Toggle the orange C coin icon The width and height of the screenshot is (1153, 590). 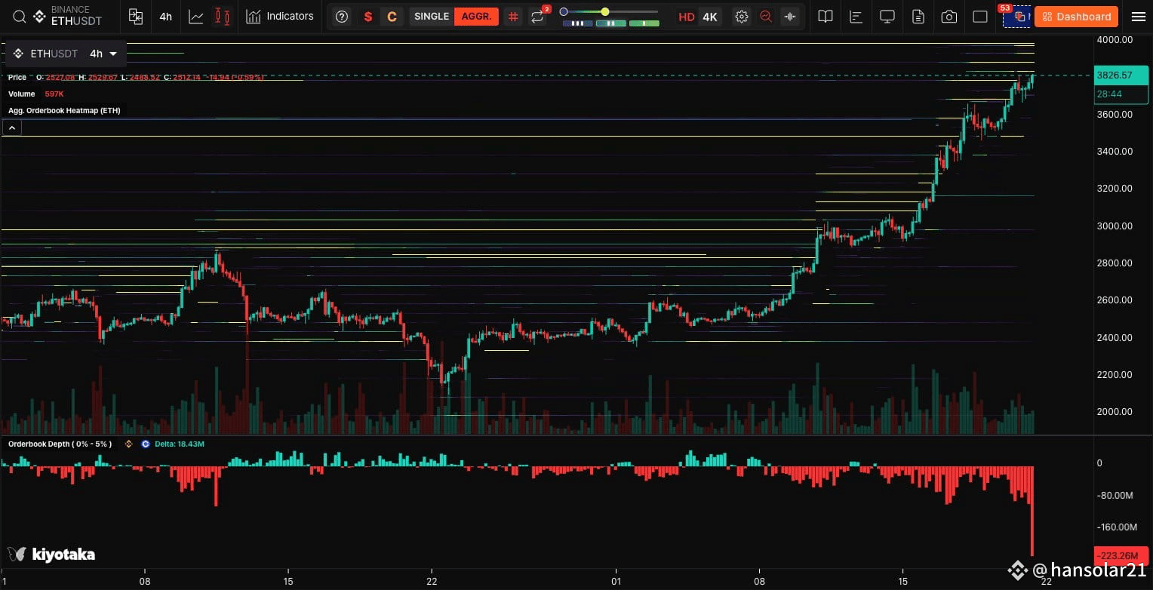tap(392, 17)
